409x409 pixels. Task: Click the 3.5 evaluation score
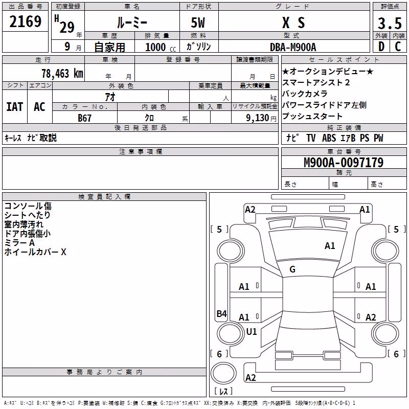tap(390, 23)
